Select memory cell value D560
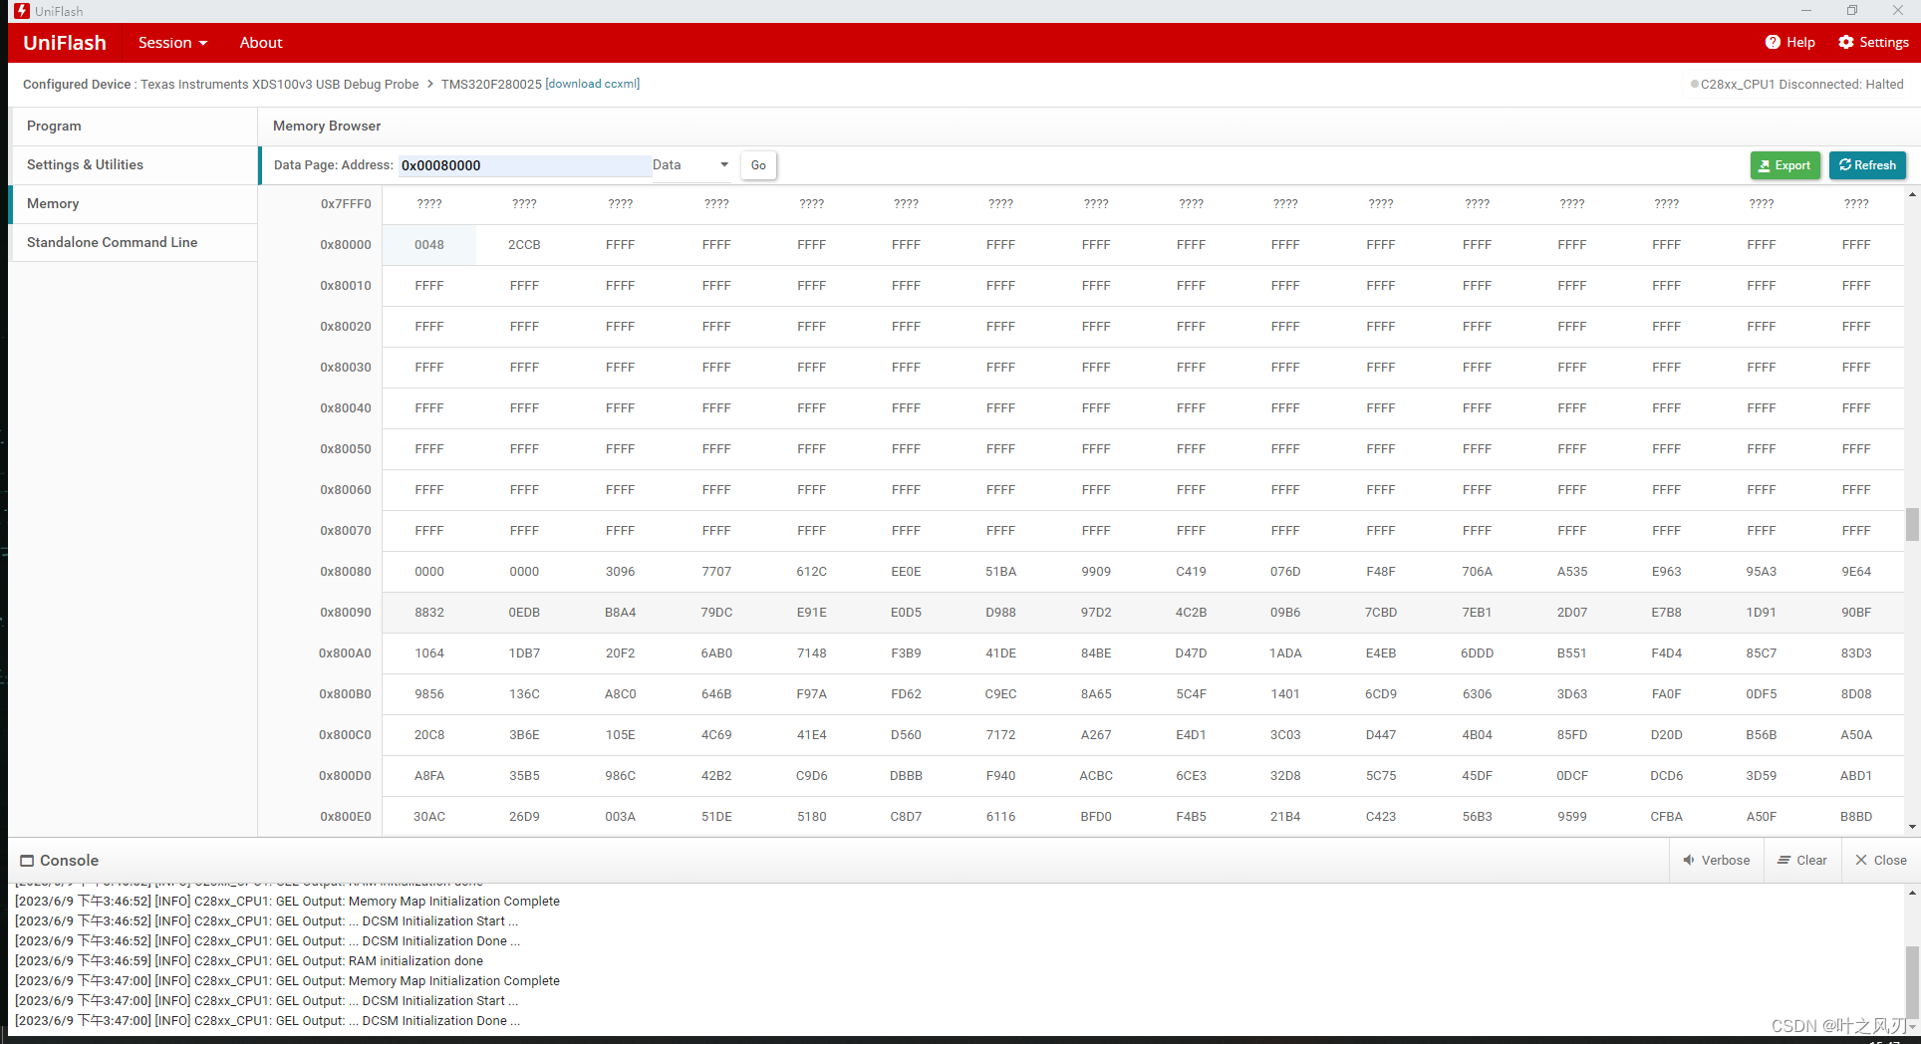 [906, 735]
